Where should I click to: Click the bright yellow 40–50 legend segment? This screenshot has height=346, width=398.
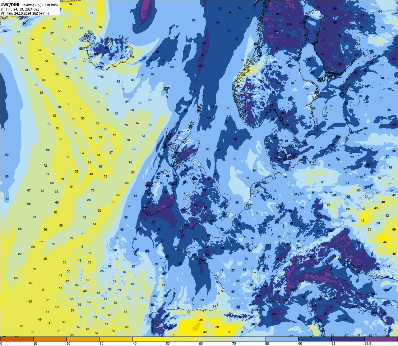(149, 339)
